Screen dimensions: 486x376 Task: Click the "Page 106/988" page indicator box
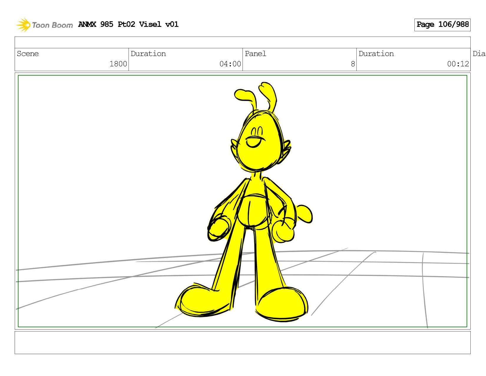442,25
